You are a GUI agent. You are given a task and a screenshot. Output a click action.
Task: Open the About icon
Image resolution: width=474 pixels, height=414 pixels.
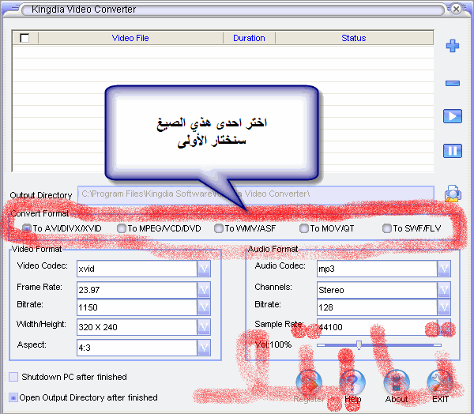pyautogui.click(x=397, y=382)
